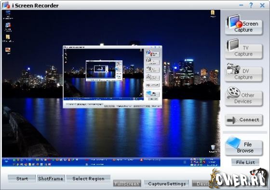270x190 pixels.
Task: Click the i Screen Recorder title icon
Action: (6, 5)
